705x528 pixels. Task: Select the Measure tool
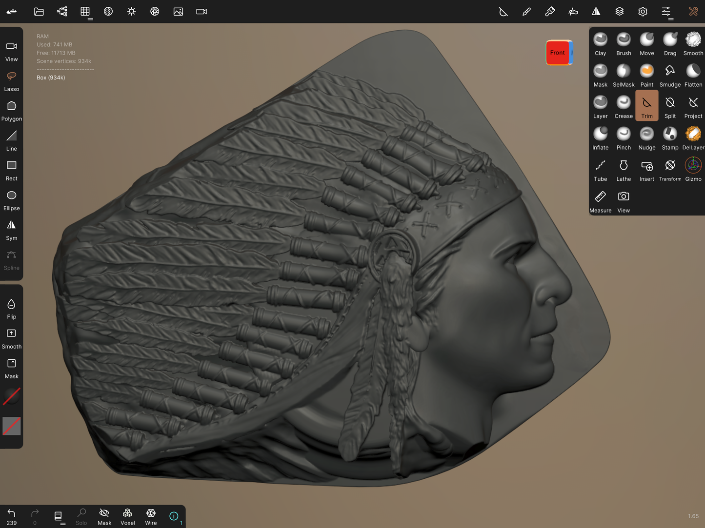600,201
